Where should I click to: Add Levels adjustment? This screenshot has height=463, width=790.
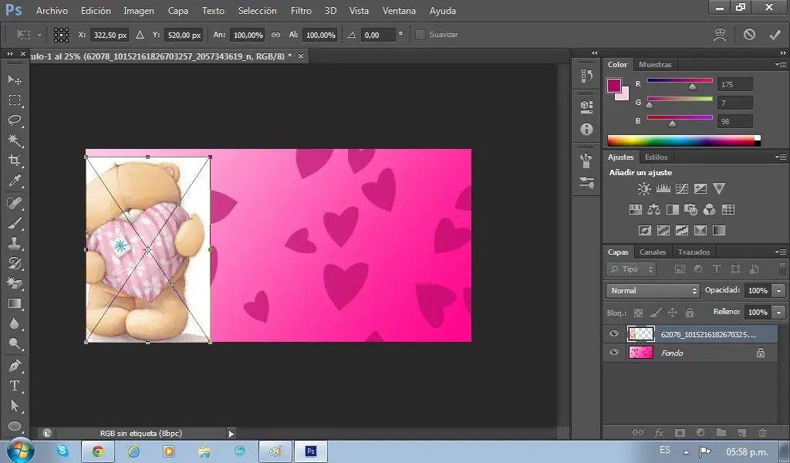pyautogui.click(x=663, y=189)
